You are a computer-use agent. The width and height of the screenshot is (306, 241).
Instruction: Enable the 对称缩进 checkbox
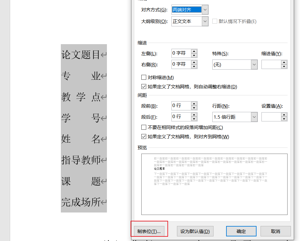pyautogui.click(x=144, y=77)
